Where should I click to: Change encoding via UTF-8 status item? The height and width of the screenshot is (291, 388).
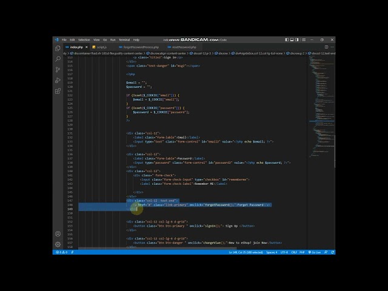284,252
